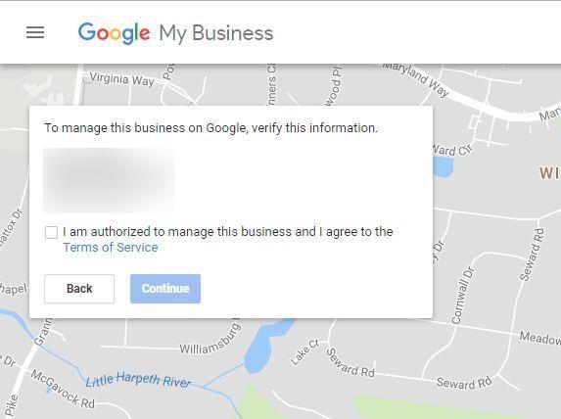The image size is (561, 419).
Task: Click the blue pond below the dialog
Action: (x=266, y=346)
